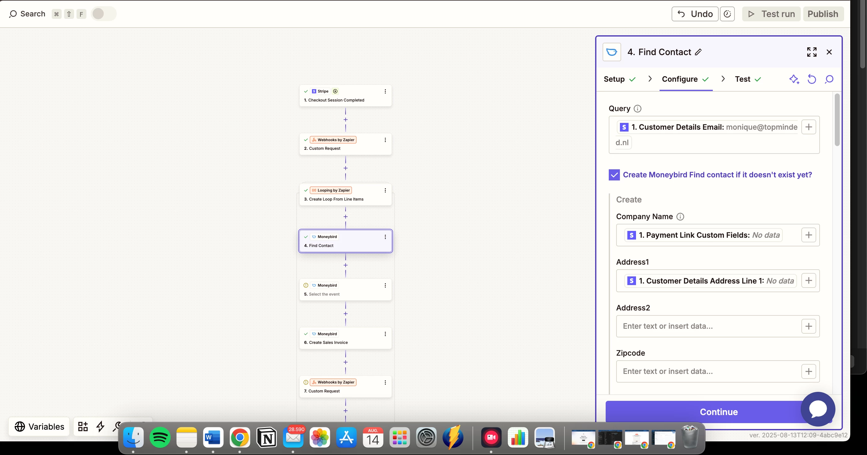Select step 5 Select the event
Screen dimensions: 867x455
345,290
